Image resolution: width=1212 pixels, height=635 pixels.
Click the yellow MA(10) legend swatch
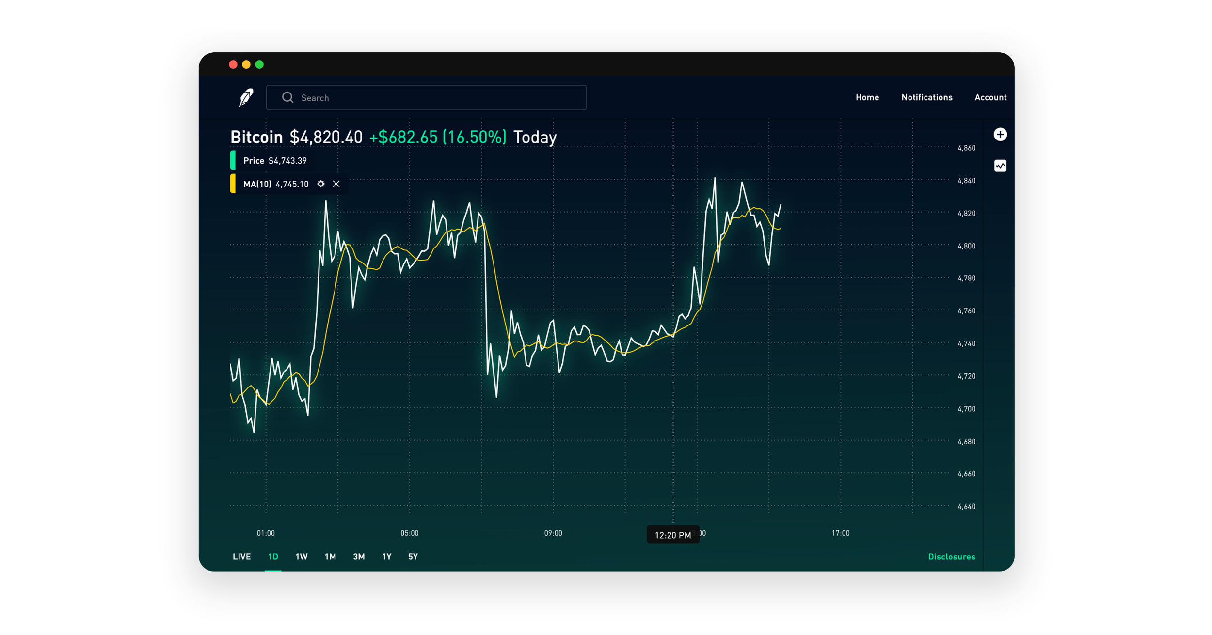click(234, 184)
